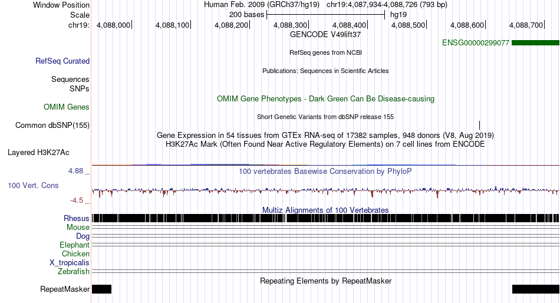
Task: Click the GENCODE V49lift37 track title
Action: [325, 35]
